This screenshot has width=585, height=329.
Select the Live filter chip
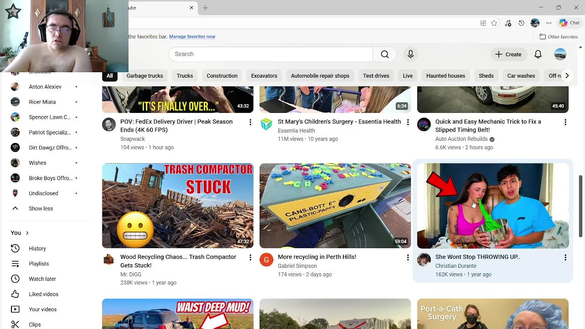(408, 76)
